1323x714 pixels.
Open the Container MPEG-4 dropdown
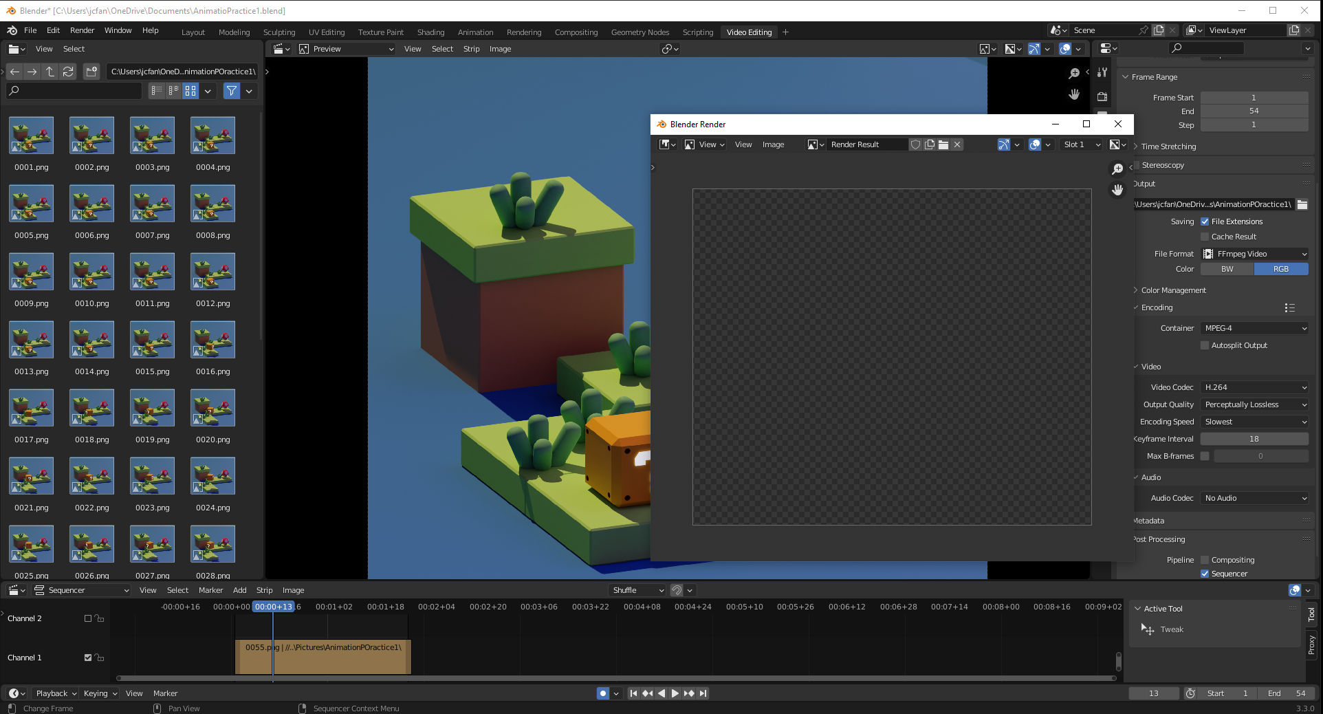[x=1254, y=328]
